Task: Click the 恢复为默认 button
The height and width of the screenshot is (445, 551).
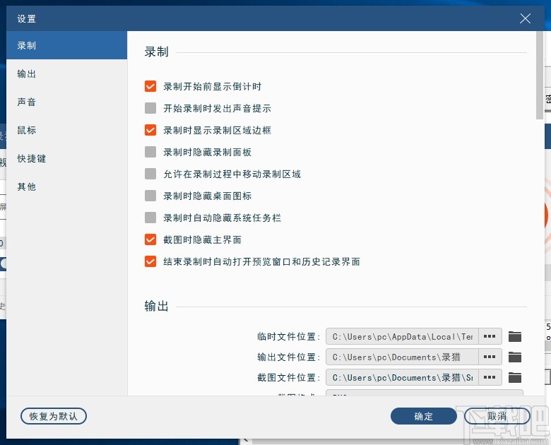Action: coord(54,416)
